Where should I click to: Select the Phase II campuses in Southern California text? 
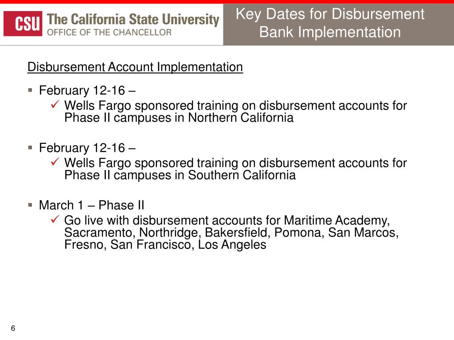pyautogui.click(x=180, y=175)
